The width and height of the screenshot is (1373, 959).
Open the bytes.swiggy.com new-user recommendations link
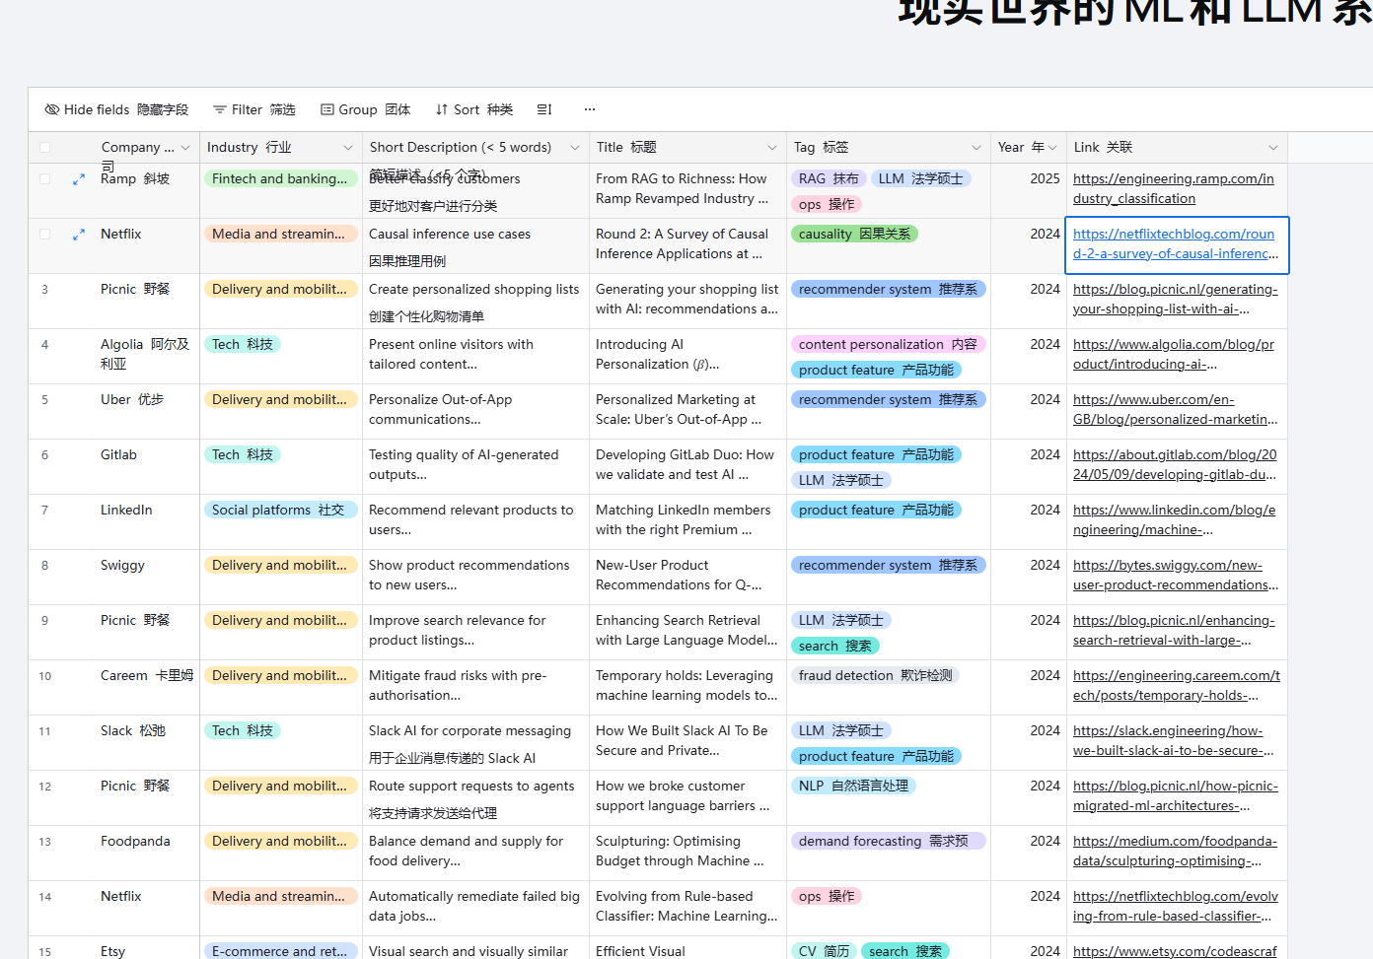(1176, 575)
